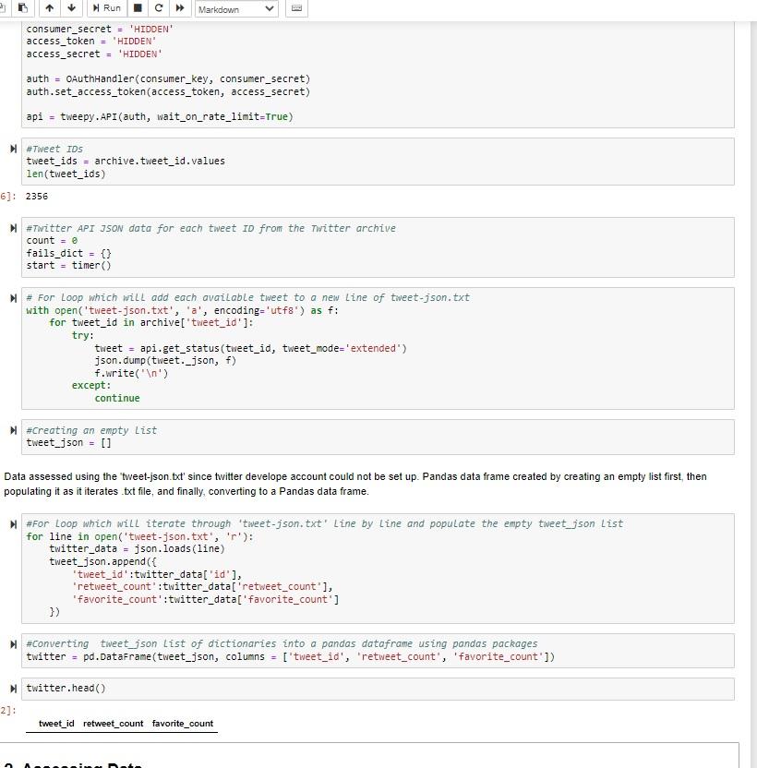Select the run marker of the twitter.head() cell

12,687
